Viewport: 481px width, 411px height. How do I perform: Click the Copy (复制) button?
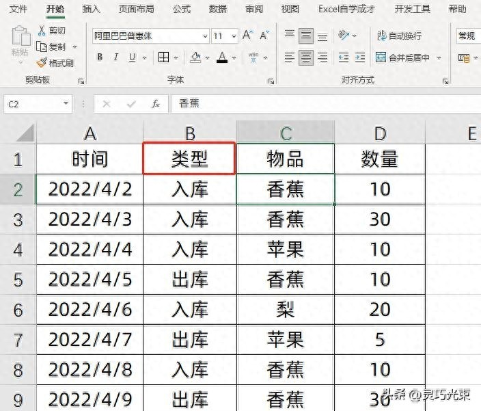(51, 47)
